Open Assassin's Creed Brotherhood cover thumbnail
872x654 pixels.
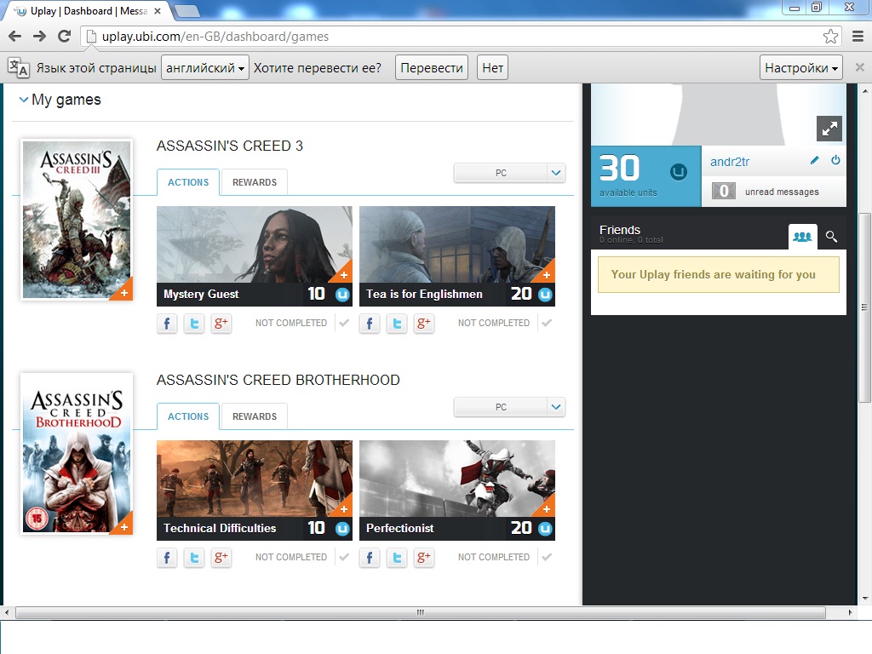pyautogui.click(x=77, y=454)
